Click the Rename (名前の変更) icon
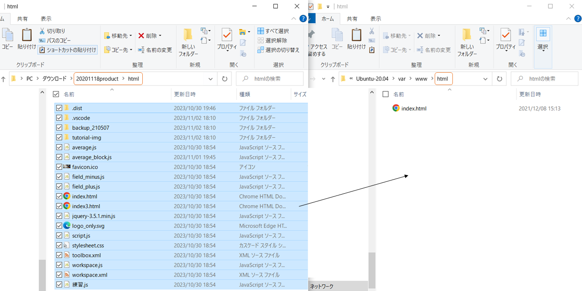Screen dimensions: 582x291 tap(141, 50)
